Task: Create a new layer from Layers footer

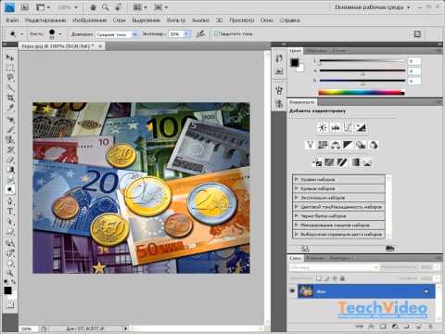Action: (x=418, y=327)
